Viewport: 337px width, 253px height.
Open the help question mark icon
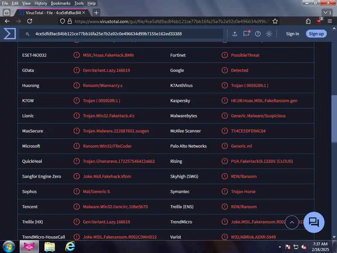(258, 34)
